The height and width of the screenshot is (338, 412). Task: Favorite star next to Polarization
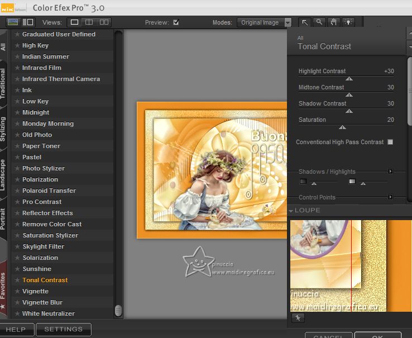click(x=17, y=179)
